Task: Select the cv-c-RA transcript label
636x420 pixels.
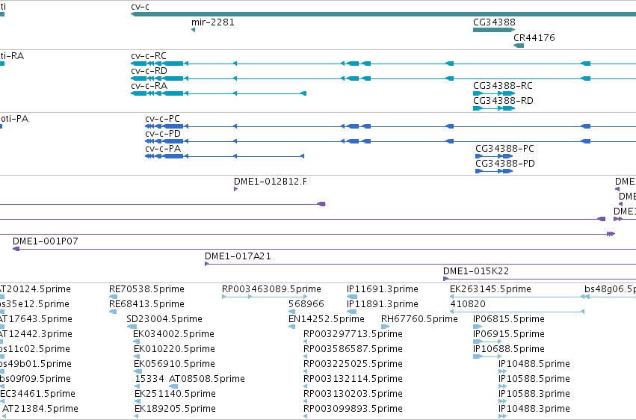Action: [149, 85]
